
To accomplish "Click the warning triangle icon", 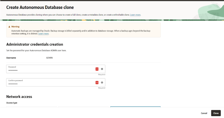I will click(x=9, y=27).
